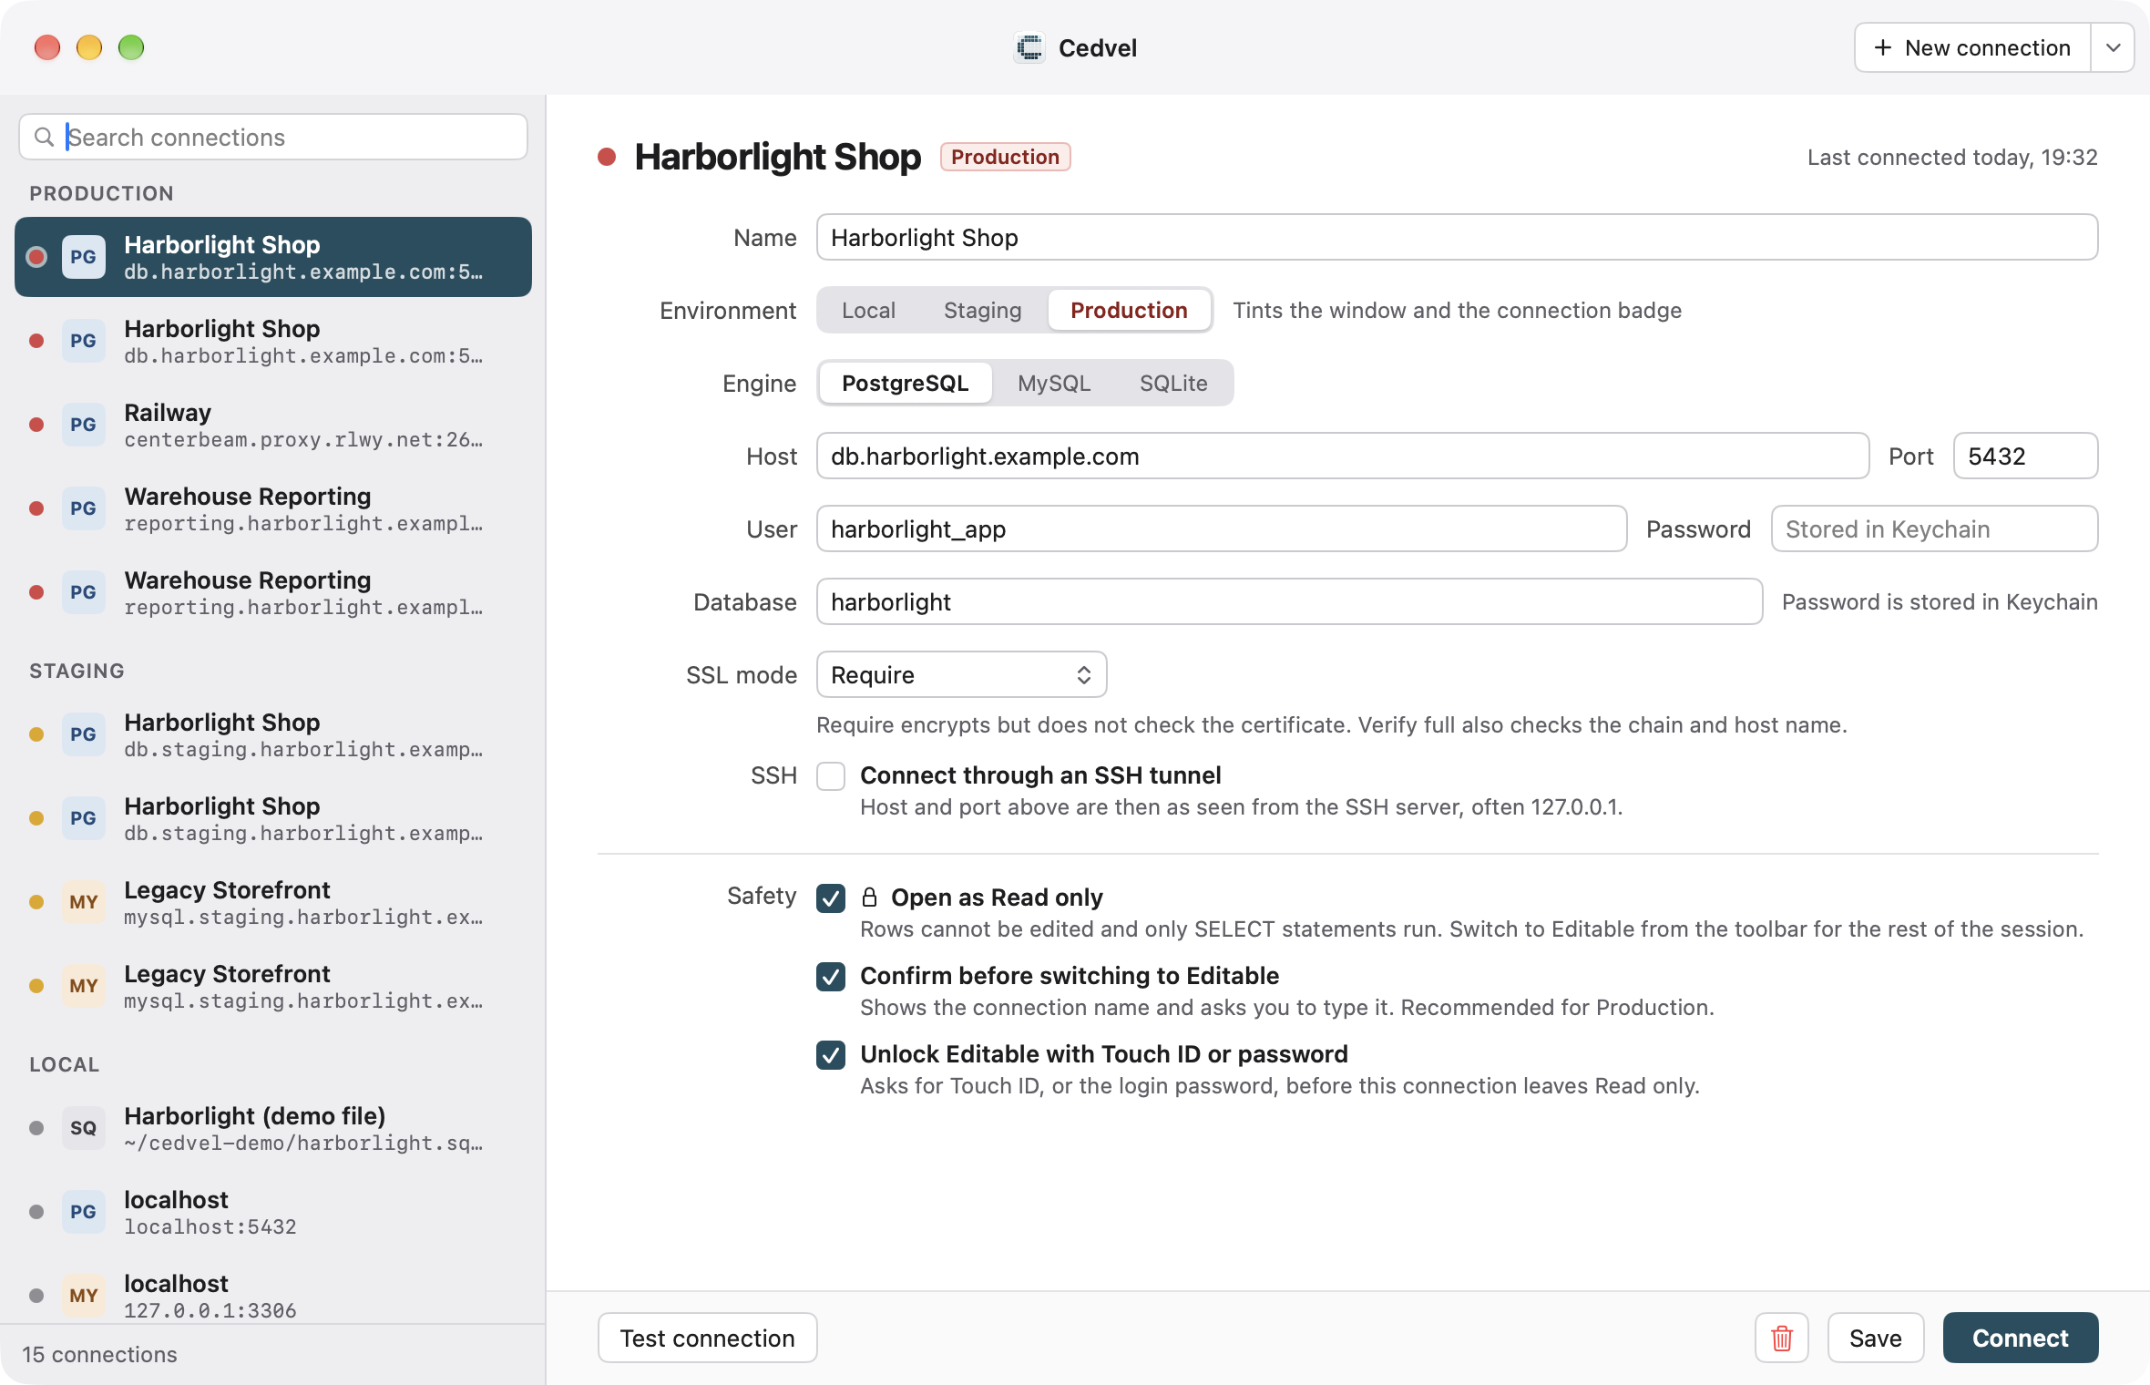Screen dimensions: 2150x1385
Task: Click the Connect button
Action: [x=2021, y=1338]
